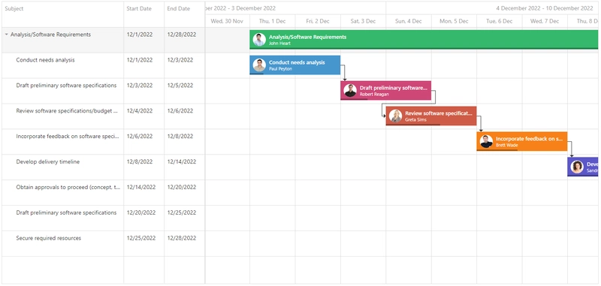Collapse the Analysis/Software Requirements tree row
The image size is (601, 286).
pyautogui.click(x=7, y=35)
